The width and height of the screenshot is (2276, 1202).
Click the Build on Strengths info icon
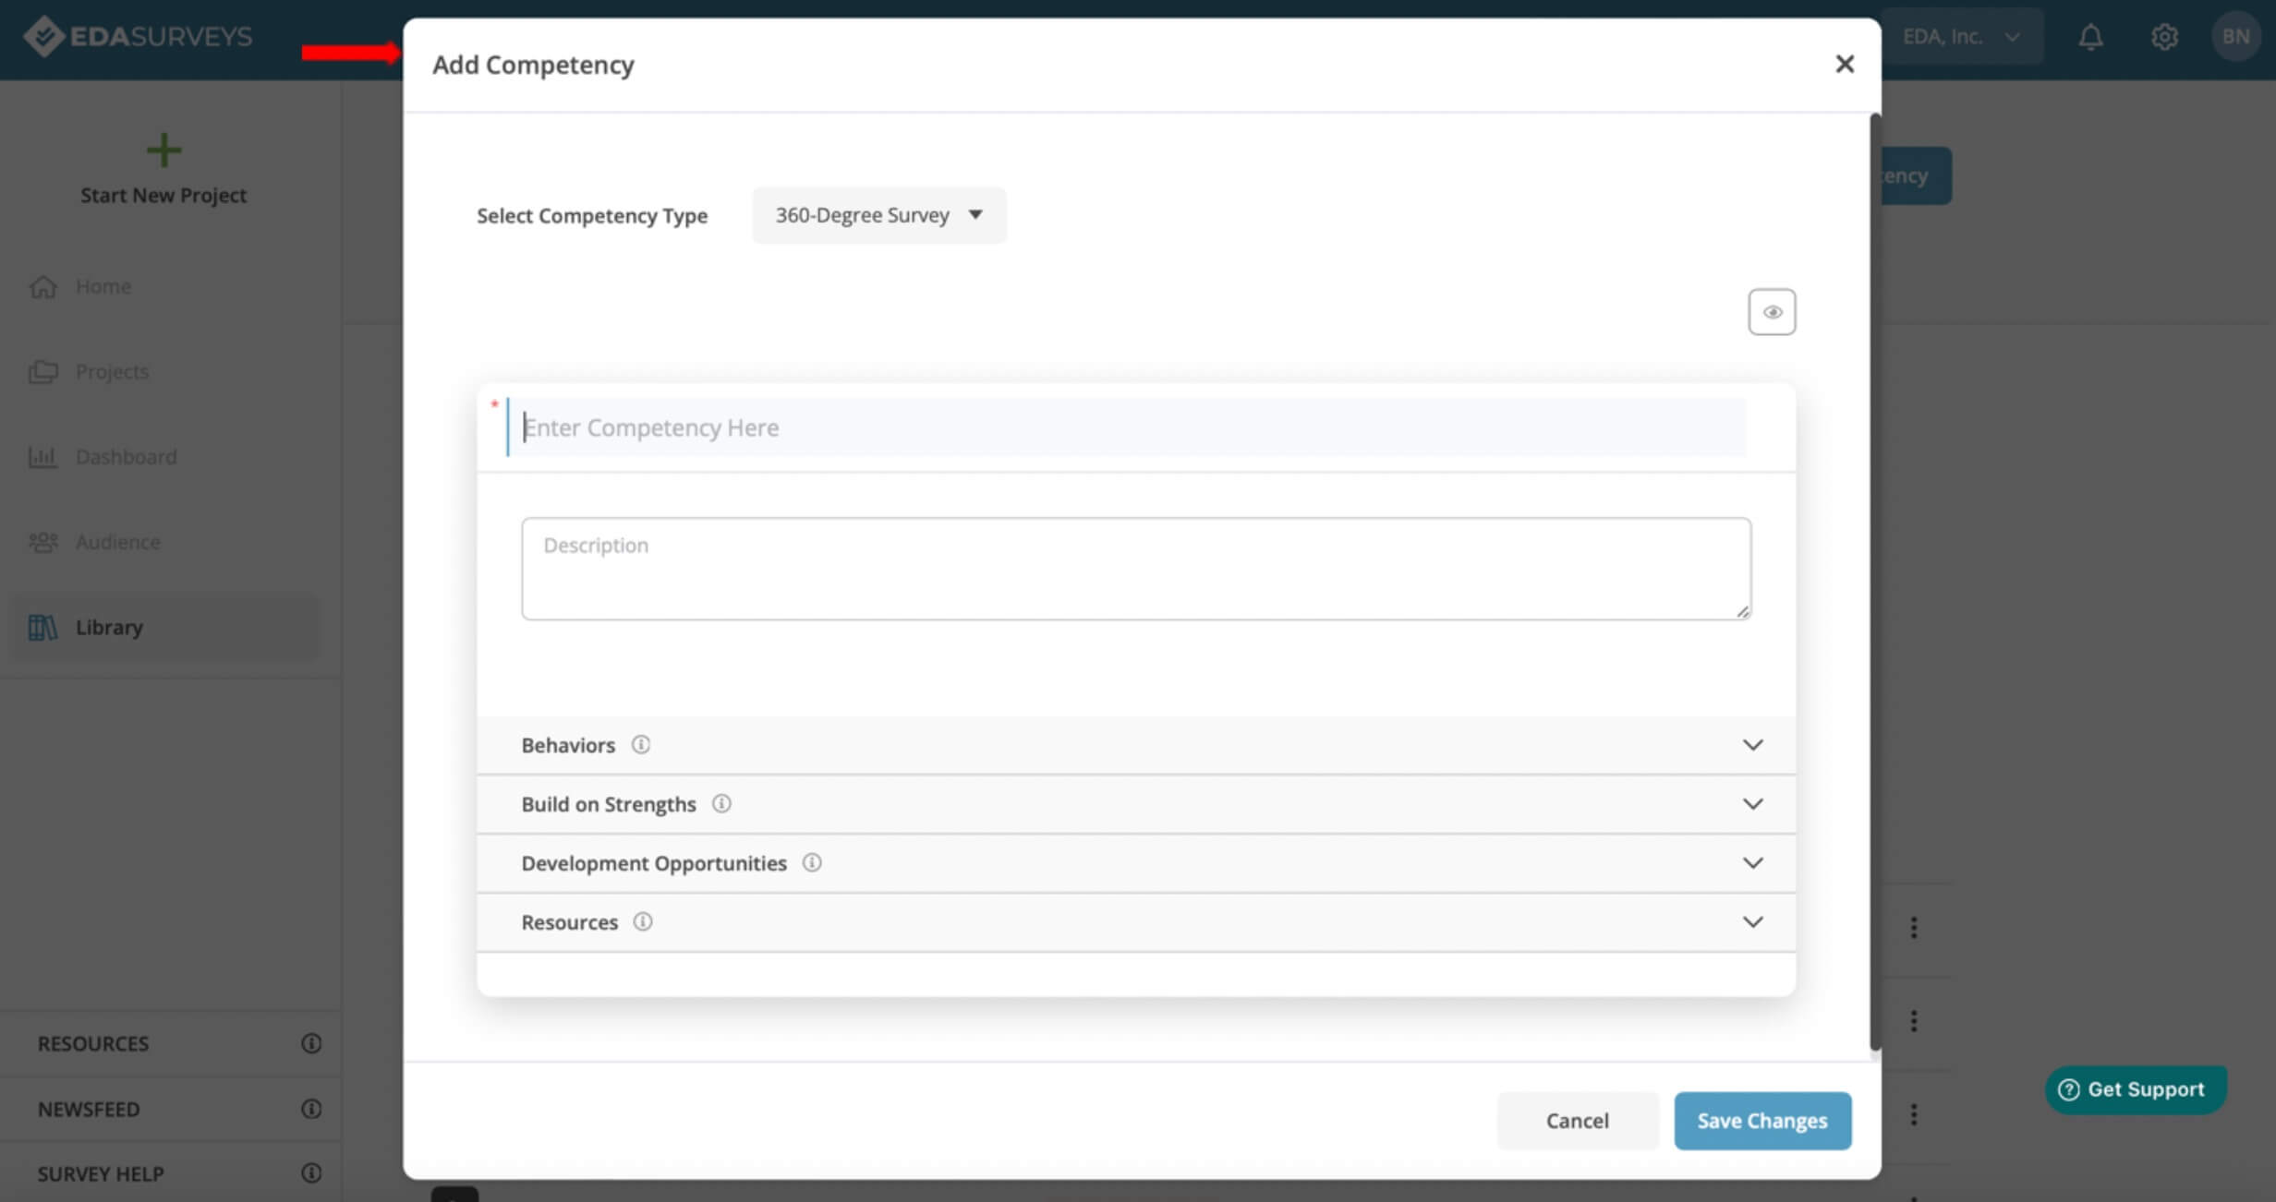pos(721,803)
